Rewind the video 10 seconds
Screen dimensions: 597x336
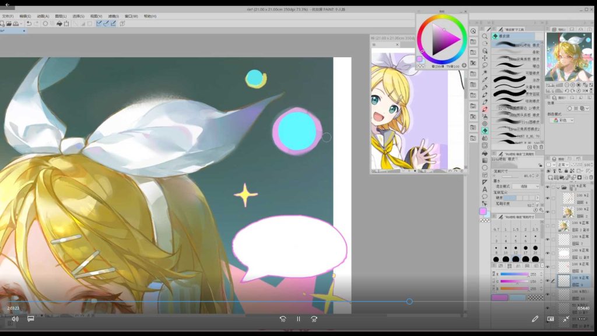click(x=283, y=319)
